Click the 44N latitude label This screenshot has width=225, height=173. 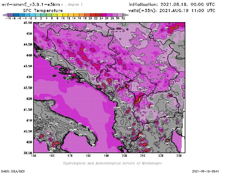tap(29, 55)
